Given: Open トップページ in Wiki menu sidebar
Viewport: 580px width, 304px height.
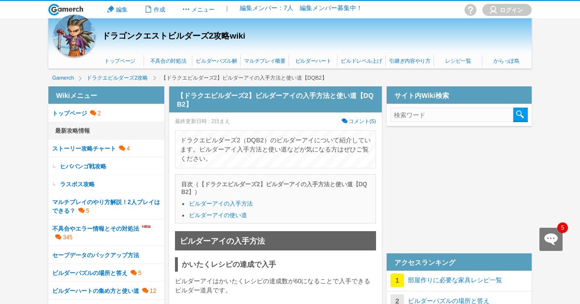Looking at the screenshot, I should point(70,113).
